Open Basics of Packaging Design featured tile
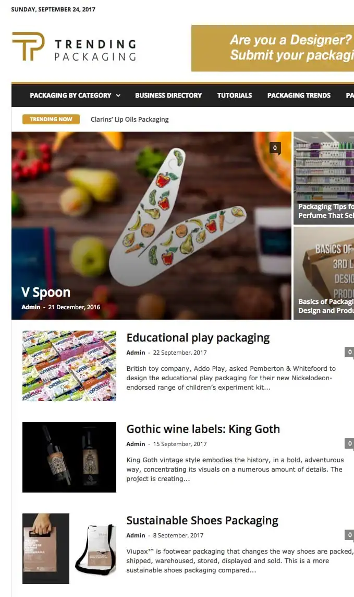 coord(324,273)
